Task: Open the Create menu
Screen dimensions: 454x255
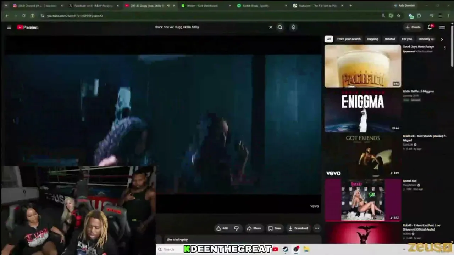Action: tap(413, 27)
